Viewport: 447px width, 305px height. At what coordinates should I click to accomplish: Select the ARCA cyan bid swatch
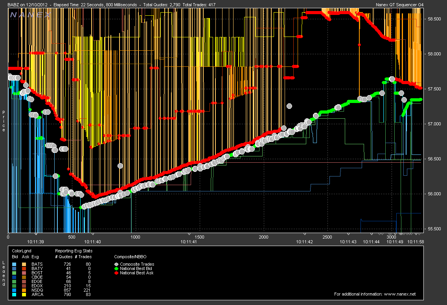pos(14,294)
